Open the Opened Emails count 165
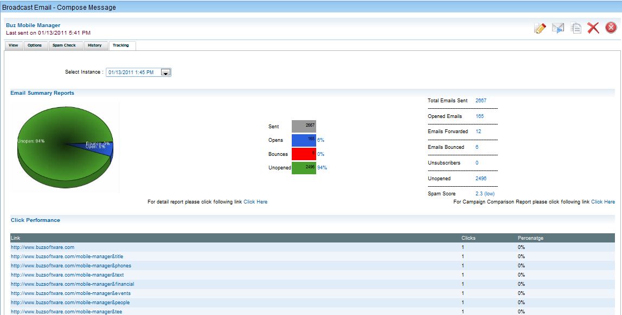 point(479,116)
